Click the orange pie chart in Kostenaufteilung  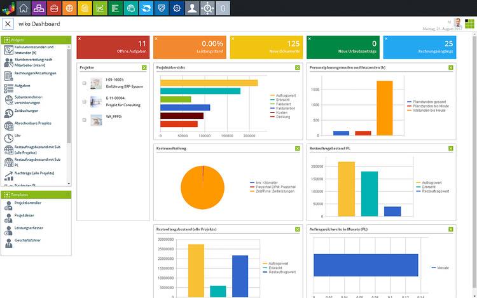(x=202, y=187)
